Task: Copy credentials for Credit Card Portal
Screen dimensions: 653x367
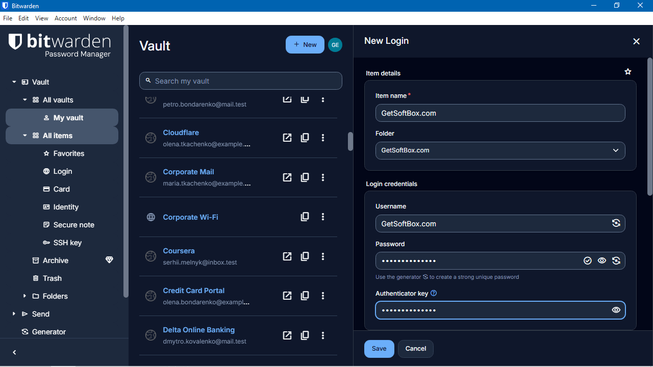Action: pyautogui.click(x=305, y=296)
